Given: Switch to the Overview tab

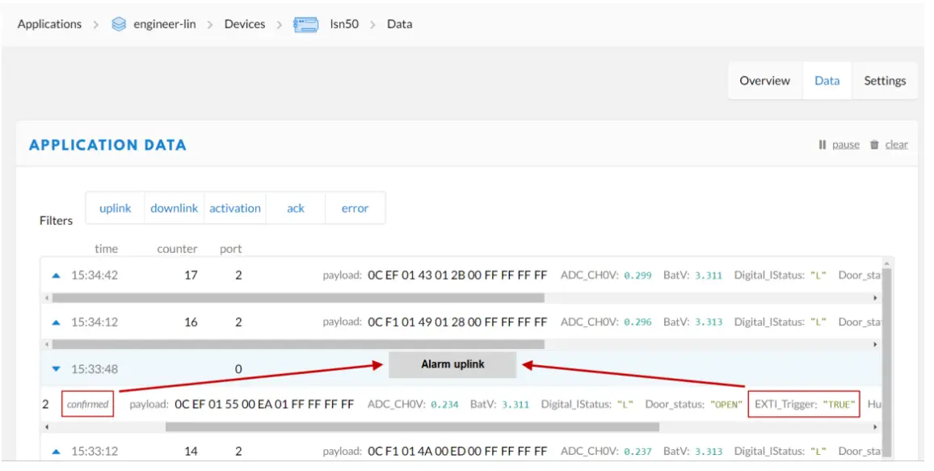Looking at the screenshot, I should click(765, 81).
